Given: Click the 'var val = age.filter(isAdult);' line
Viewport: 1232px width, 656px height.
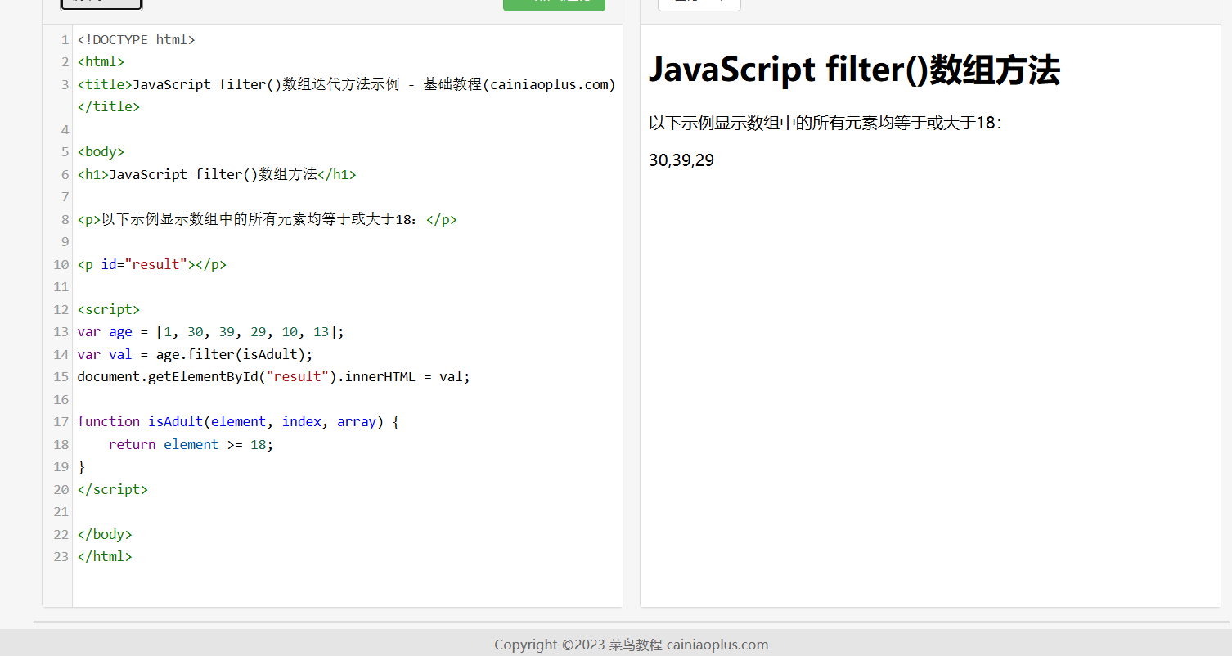Looking at the screenshot, I should point(195,354).
